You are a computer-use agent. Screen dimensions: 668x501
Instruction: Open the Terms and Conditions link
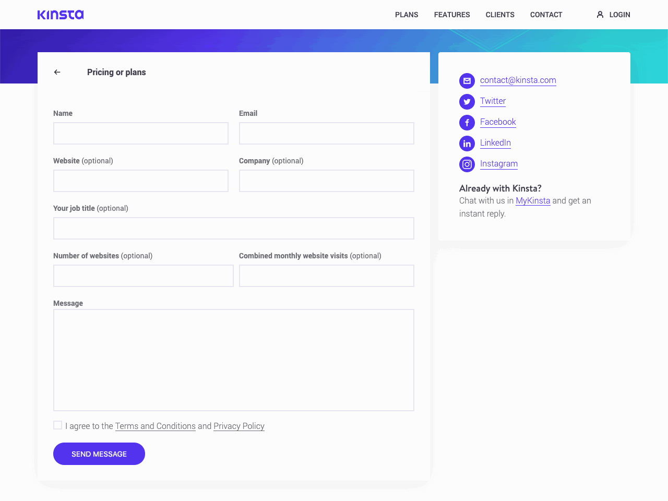[x=155, y=426]
